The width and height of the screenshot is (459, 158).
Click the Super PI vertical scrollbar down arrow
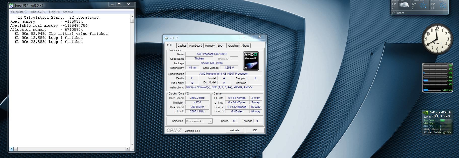click(x=132, y=145)
